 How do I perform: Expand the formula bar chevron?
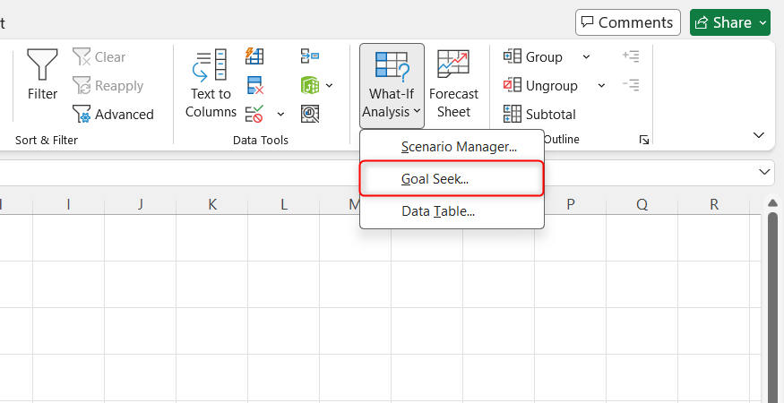point(764,172)
